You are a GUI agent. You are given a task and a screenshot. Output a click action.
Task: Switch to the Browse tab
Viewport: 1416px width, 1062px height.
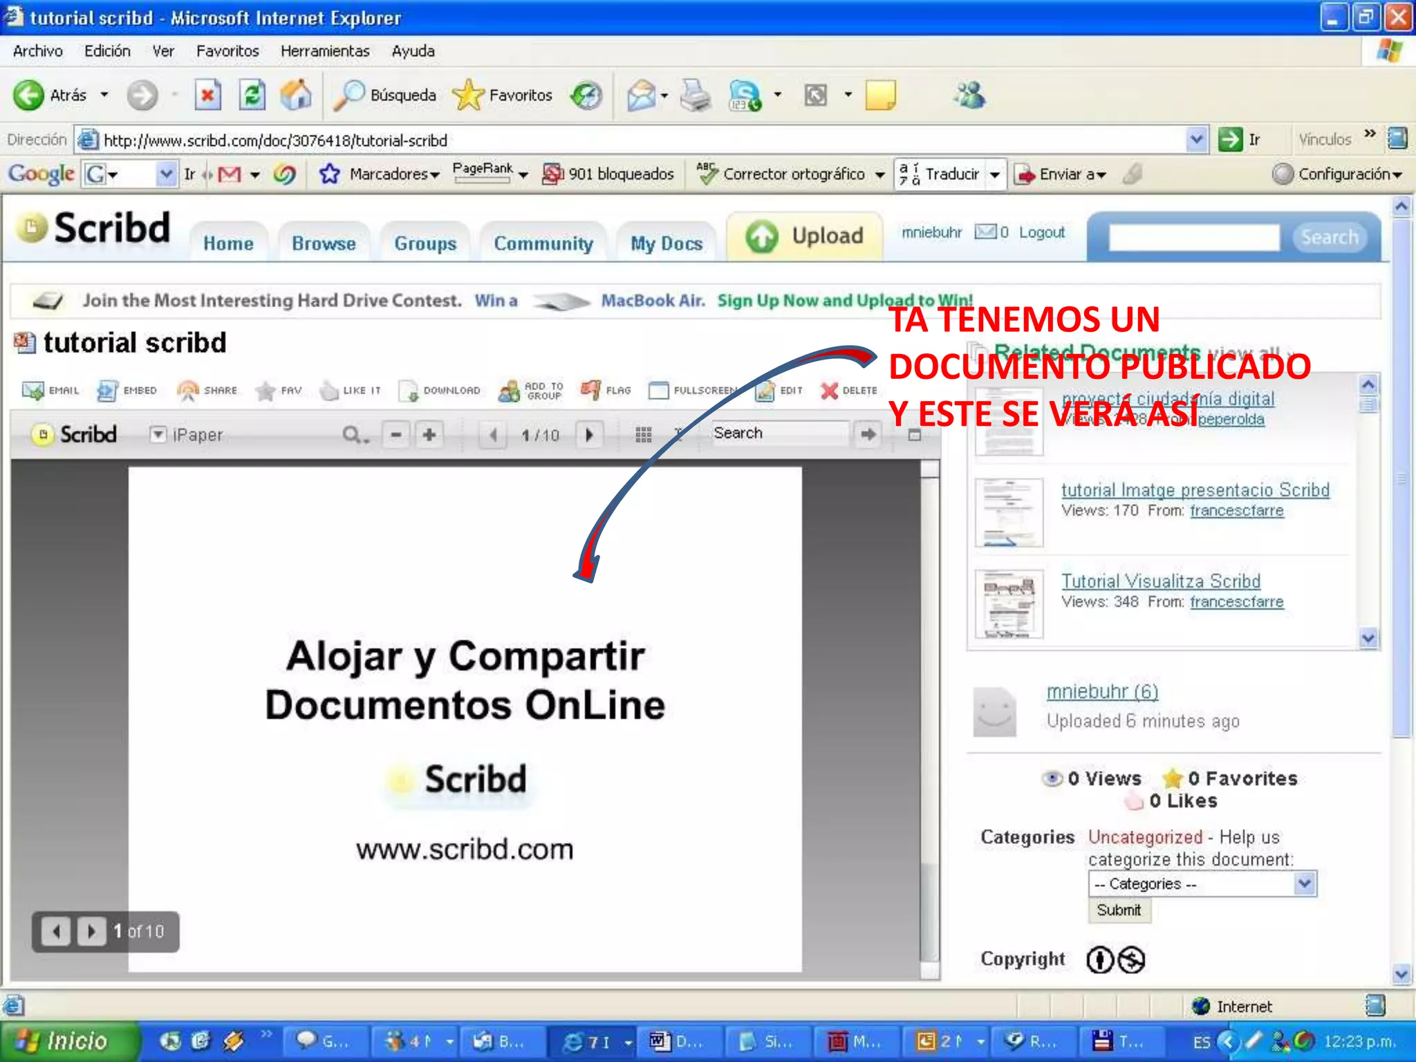324,243
